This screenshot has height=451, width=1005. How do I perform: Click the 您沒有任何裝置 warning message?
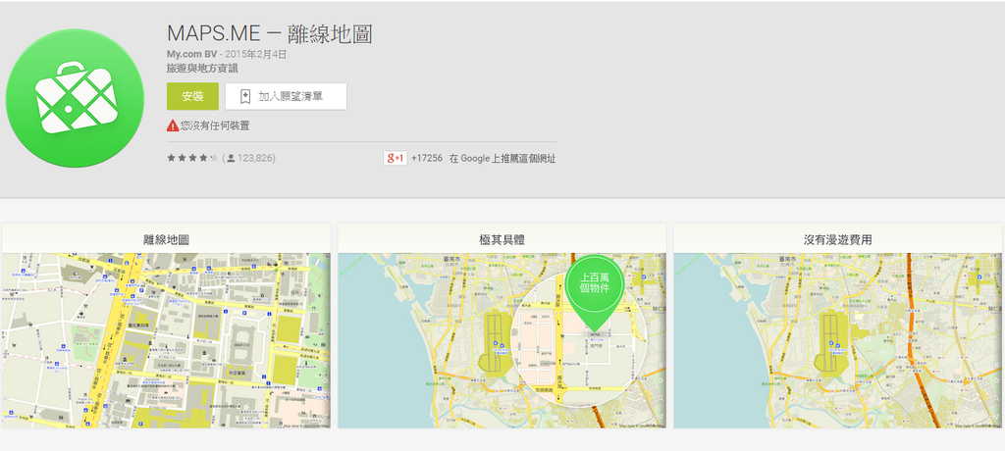coord(215,125)
